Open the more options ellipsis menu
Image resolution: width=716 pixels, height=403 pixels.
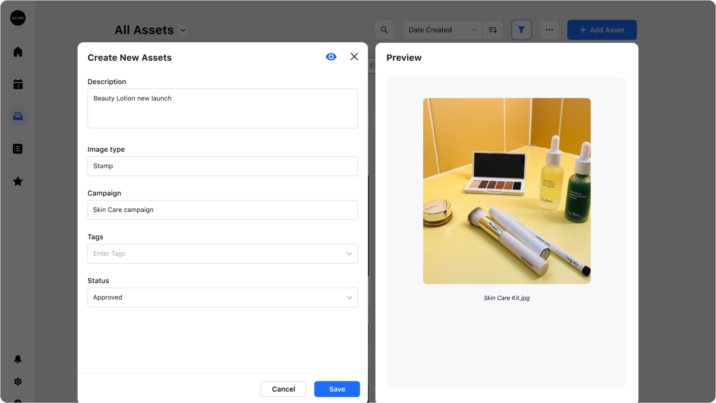(x=549, y=30)
